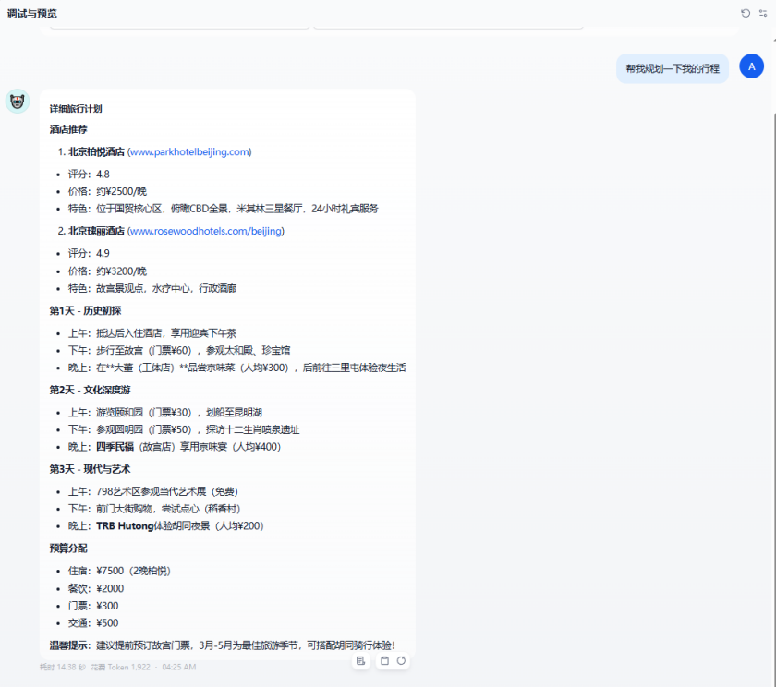Click the heading 酒店推荐

coord(68,129)
